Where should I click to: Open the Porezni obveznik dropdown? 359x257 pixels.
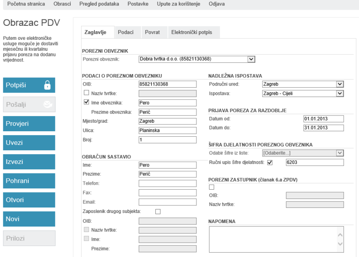coord(251,59)
